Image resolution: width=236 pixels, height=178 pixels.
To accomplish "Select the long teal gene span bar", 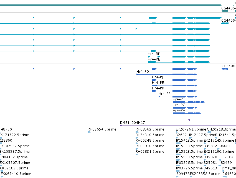I will tap(111, 5).
